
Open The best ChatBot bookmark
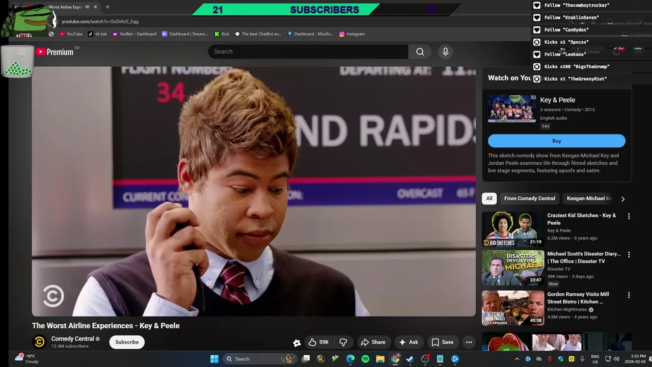[x=258, y=34]
